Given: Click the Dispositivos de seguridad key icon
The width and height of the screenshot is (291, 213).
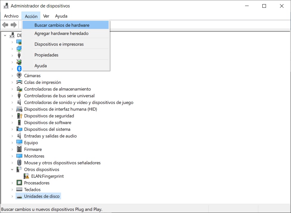Looking at the screenshot, I should pyautogui.click(x=19, y=116).
